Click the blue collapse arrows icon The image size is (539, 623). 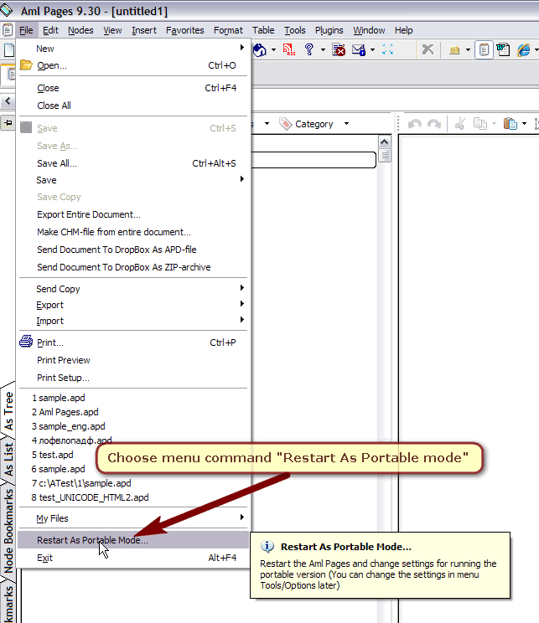[387, 49]
